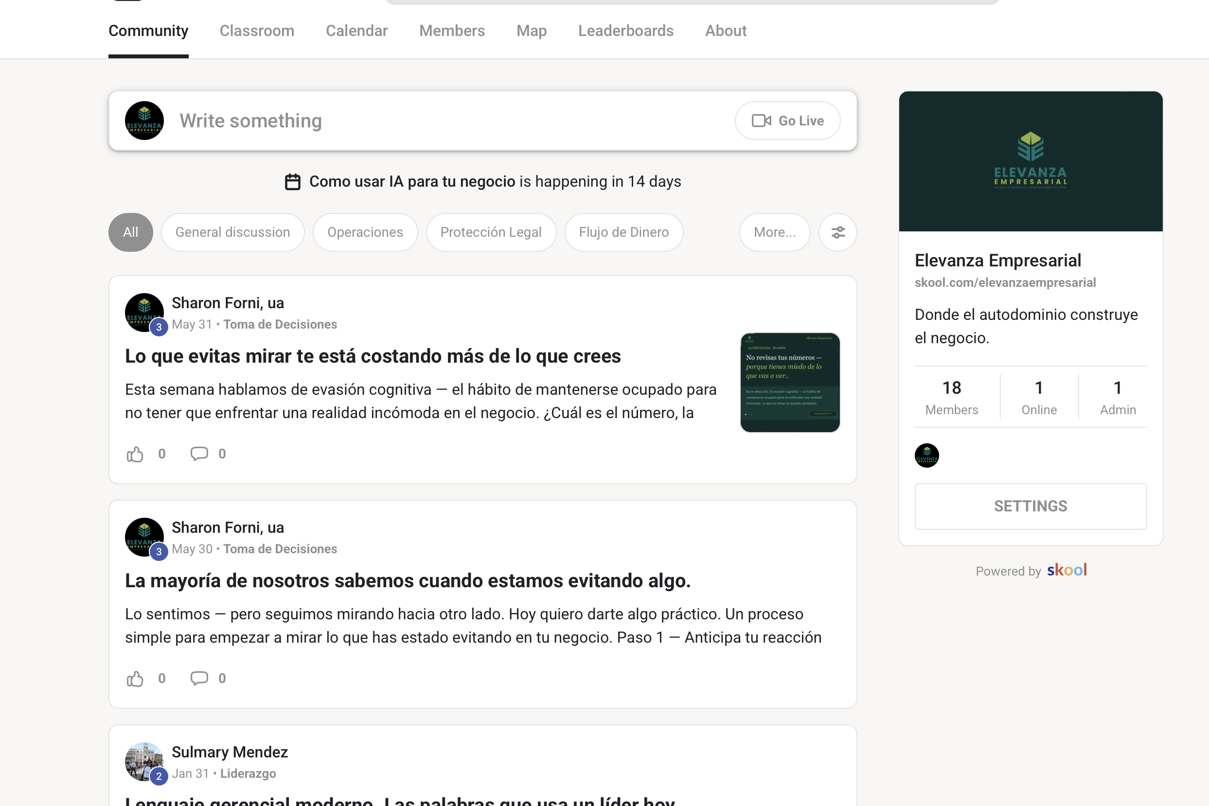Click the Powered by skool logo
This screenshot has width=1209, height=806.
1067,570
